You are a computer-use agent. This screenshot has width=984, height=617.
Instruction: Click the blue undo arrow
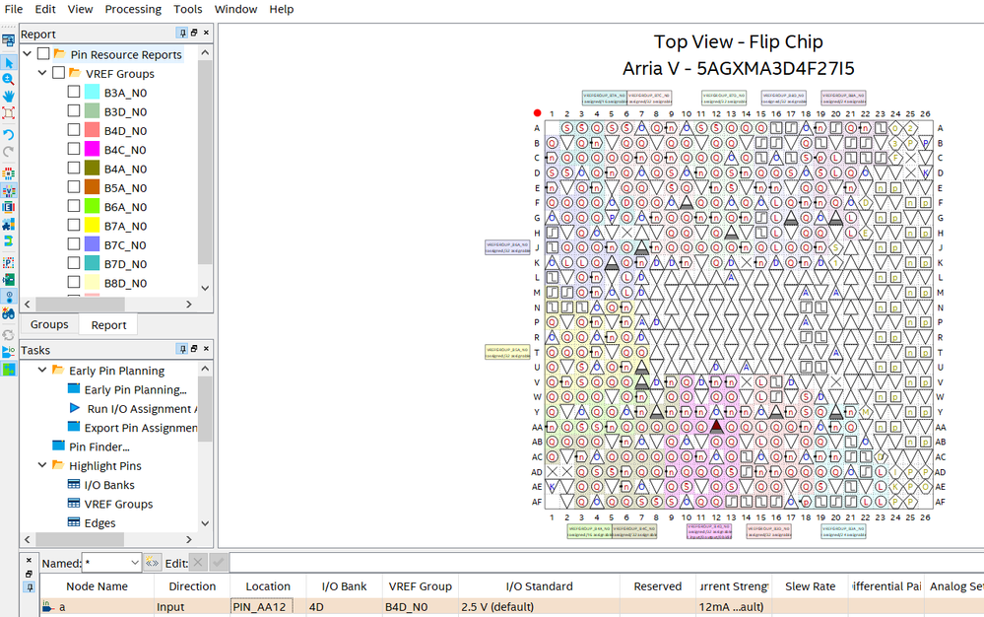8,134
